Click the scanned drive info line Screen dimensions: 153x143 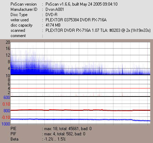[98, 30]
